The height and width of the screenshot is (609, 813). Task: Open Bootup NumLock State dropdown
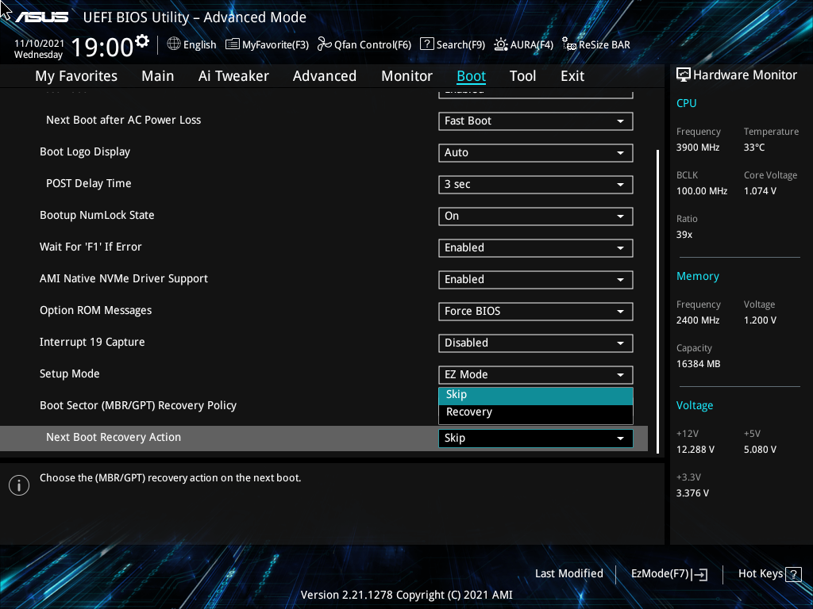point(536,216)
